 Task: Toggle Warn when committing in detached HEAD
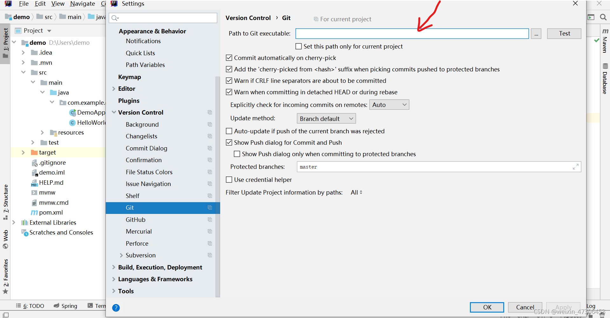[229, 92]
